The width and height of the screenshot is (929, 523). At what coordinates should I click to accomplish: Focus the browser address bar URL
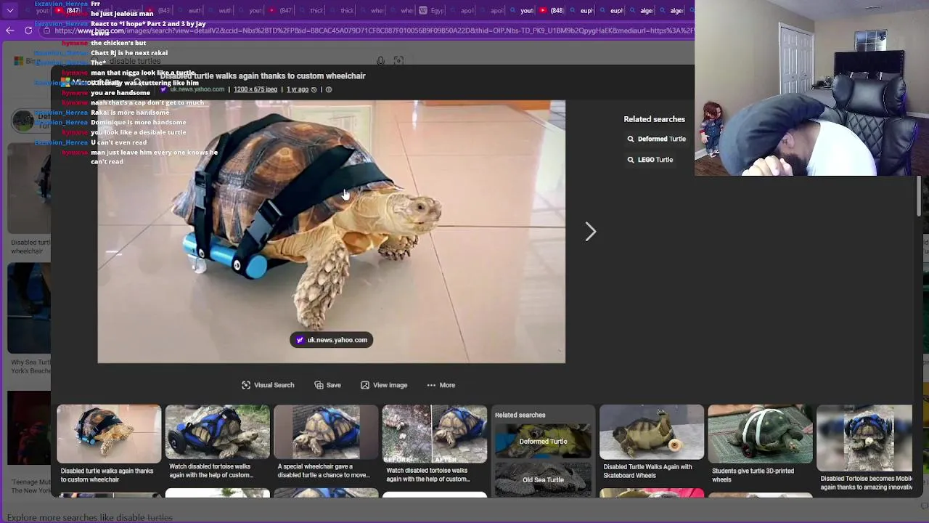[x=374, y=31]
